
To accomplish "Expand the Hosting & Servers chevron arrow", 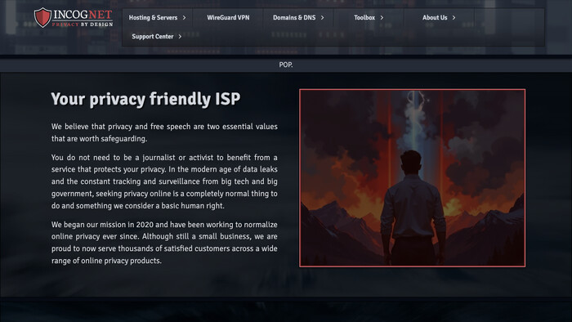I will click(184, 17).
